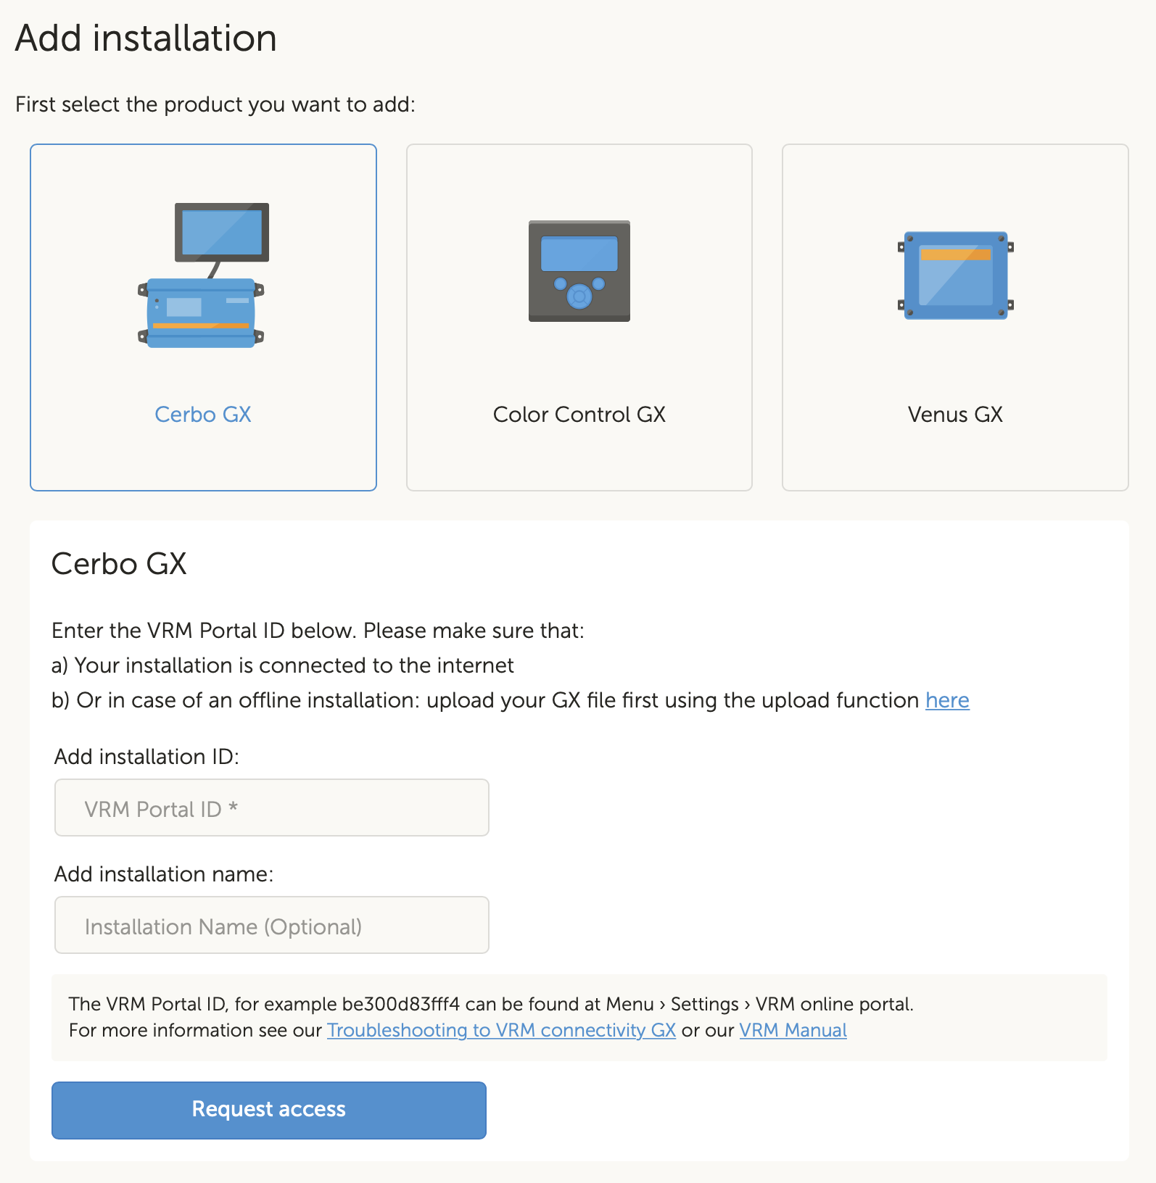Click the orange stripe on Cerbo GX unit

[x=201, y=326]
